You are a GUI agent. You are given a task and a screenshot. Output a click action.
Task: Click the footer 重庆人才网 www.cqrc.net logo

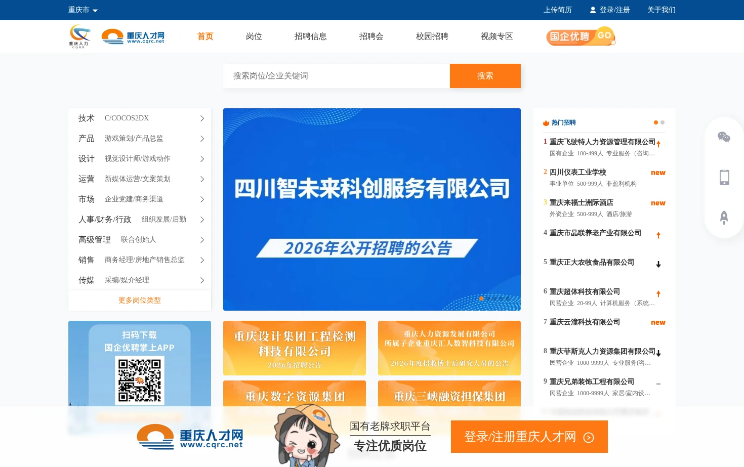click(190, 437)
